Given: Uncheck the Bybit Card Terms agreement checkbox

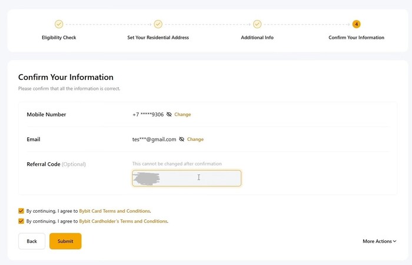Looking at the screenshot, I should [22, 210].
